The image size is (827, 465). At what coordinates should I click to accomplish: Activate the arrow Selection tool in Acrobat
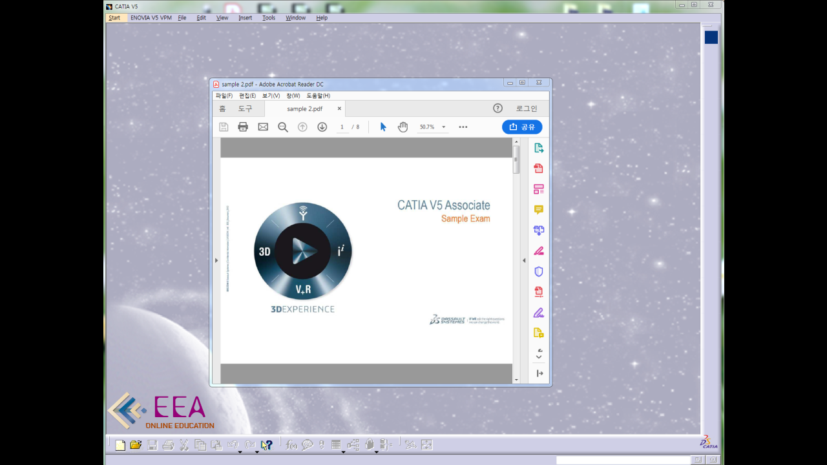(382, 127)
